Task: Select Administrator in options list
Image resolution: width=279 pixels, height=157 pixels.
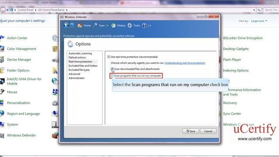Action: (x=77, y=78)
